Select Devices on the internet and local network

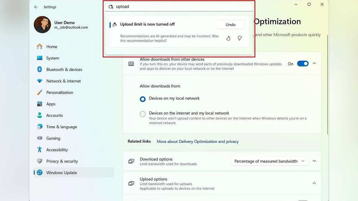coord(143,114)
